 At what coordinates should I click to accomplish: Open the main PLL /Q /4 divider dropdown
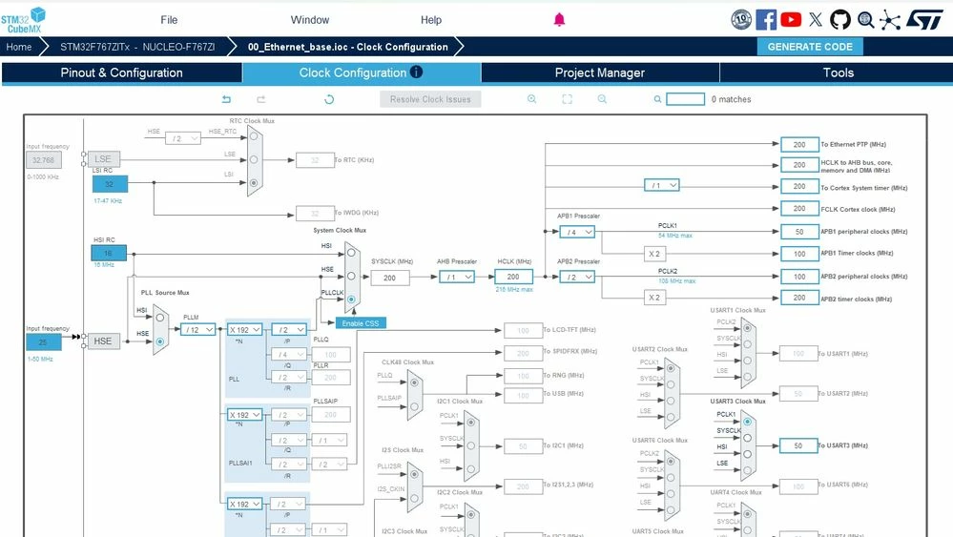[x=289, y=354]
